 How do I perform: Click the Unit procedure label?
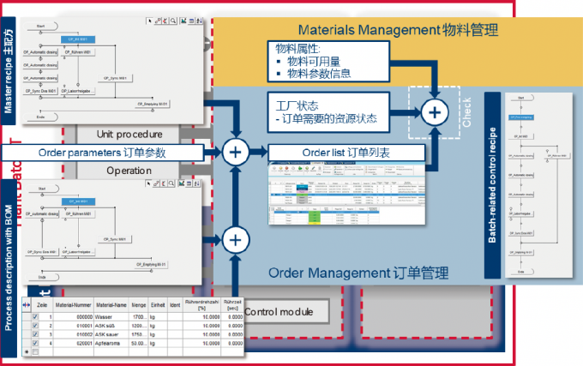(129, 134)
